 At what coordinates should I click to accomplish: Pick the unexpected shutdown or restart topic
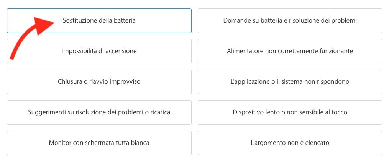[99, 82]
